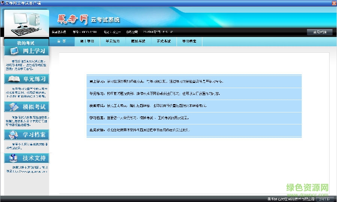Click the 意见反馈 feedback button
Viewport: 337px width, 202px height.
[x=320, y=32]
